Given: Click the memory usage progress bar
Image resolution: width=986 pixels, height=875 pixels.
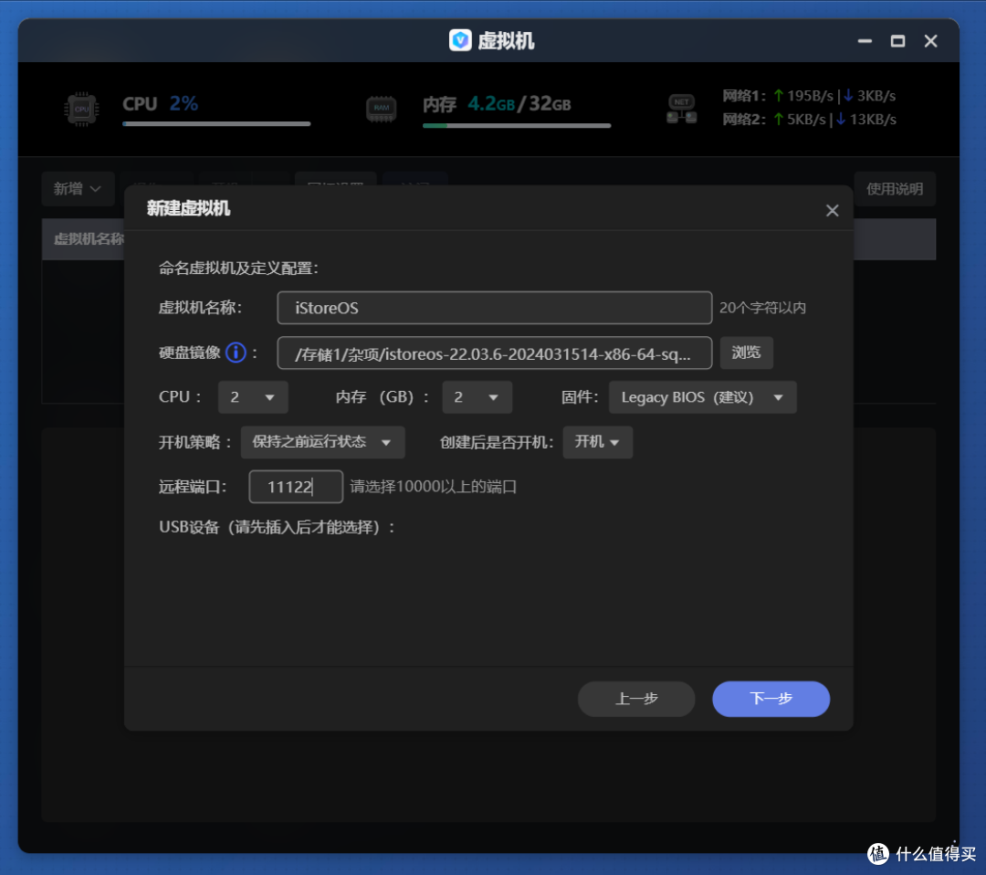Looking at the screenshot, I should coord(516,126).
